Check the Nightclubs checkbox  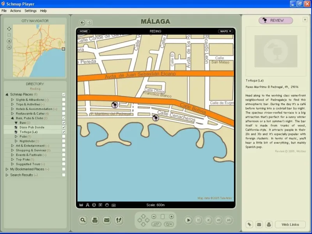tap(64, 141)
